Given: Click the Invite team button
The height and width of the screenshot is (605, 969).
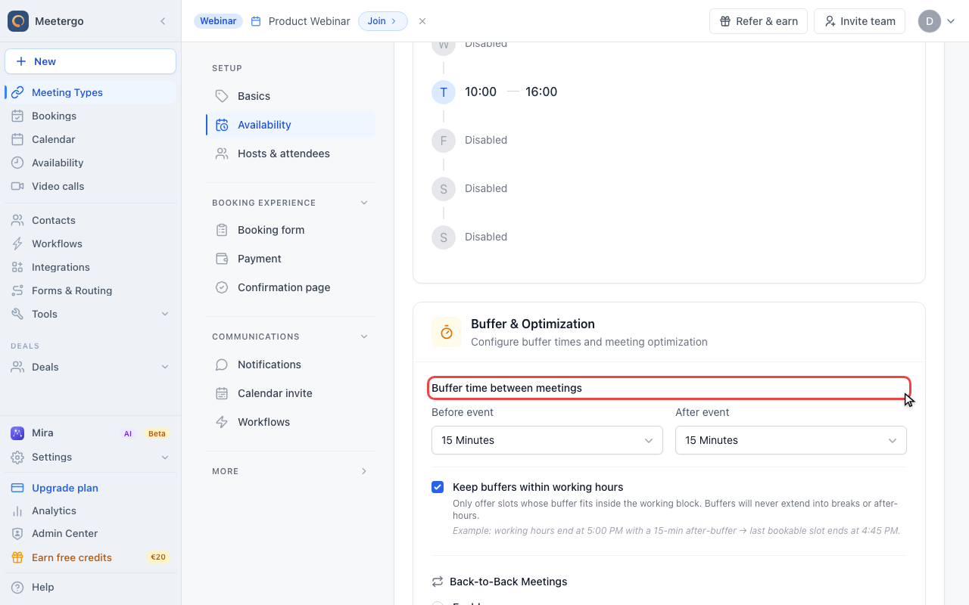Looking at the screenshot, I should point(859,21).
